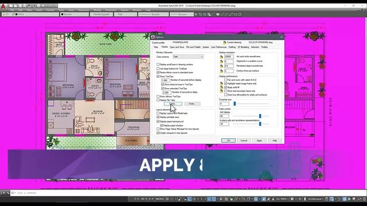Enable Show rollover ToolTips
The height and width of the screenshot is (206, 367).
pos(158,96)
